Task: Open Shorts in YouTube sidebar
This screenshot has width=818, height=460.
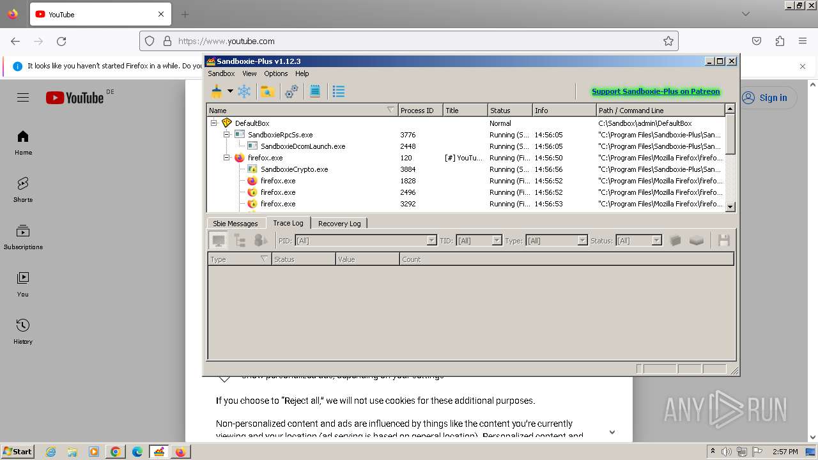Action: [x=23, y=190]
